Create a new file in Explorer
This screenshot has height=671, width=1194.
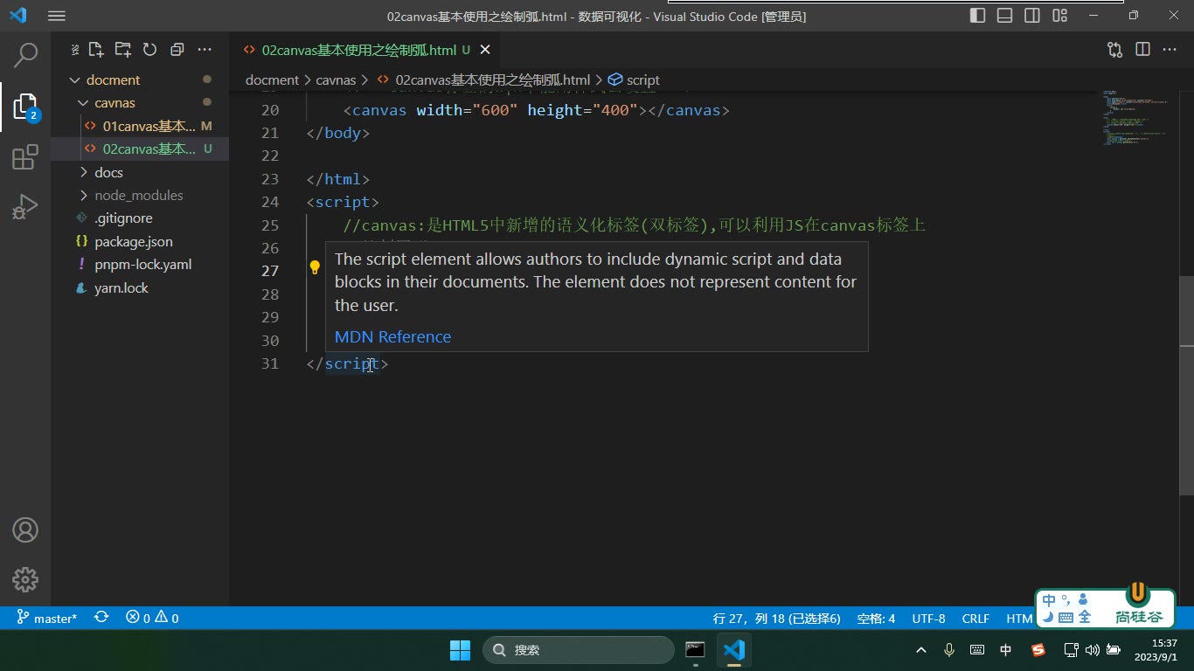click(95, 50)
